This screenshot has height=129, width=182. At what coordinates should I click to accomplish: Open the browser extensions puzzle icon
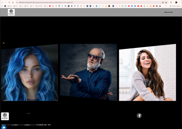[x=171, y=2]
